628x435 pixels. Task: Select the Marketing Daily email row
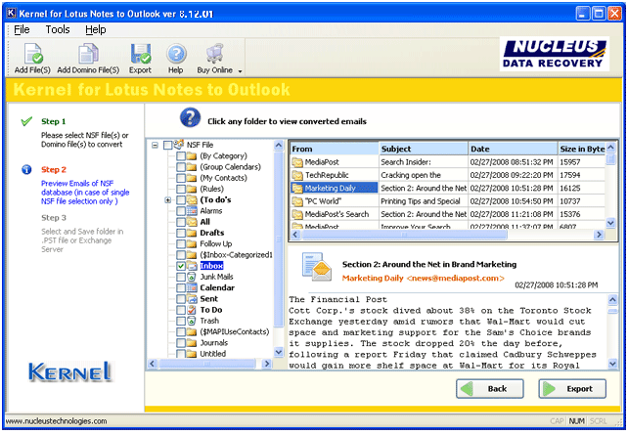(447, 188)
